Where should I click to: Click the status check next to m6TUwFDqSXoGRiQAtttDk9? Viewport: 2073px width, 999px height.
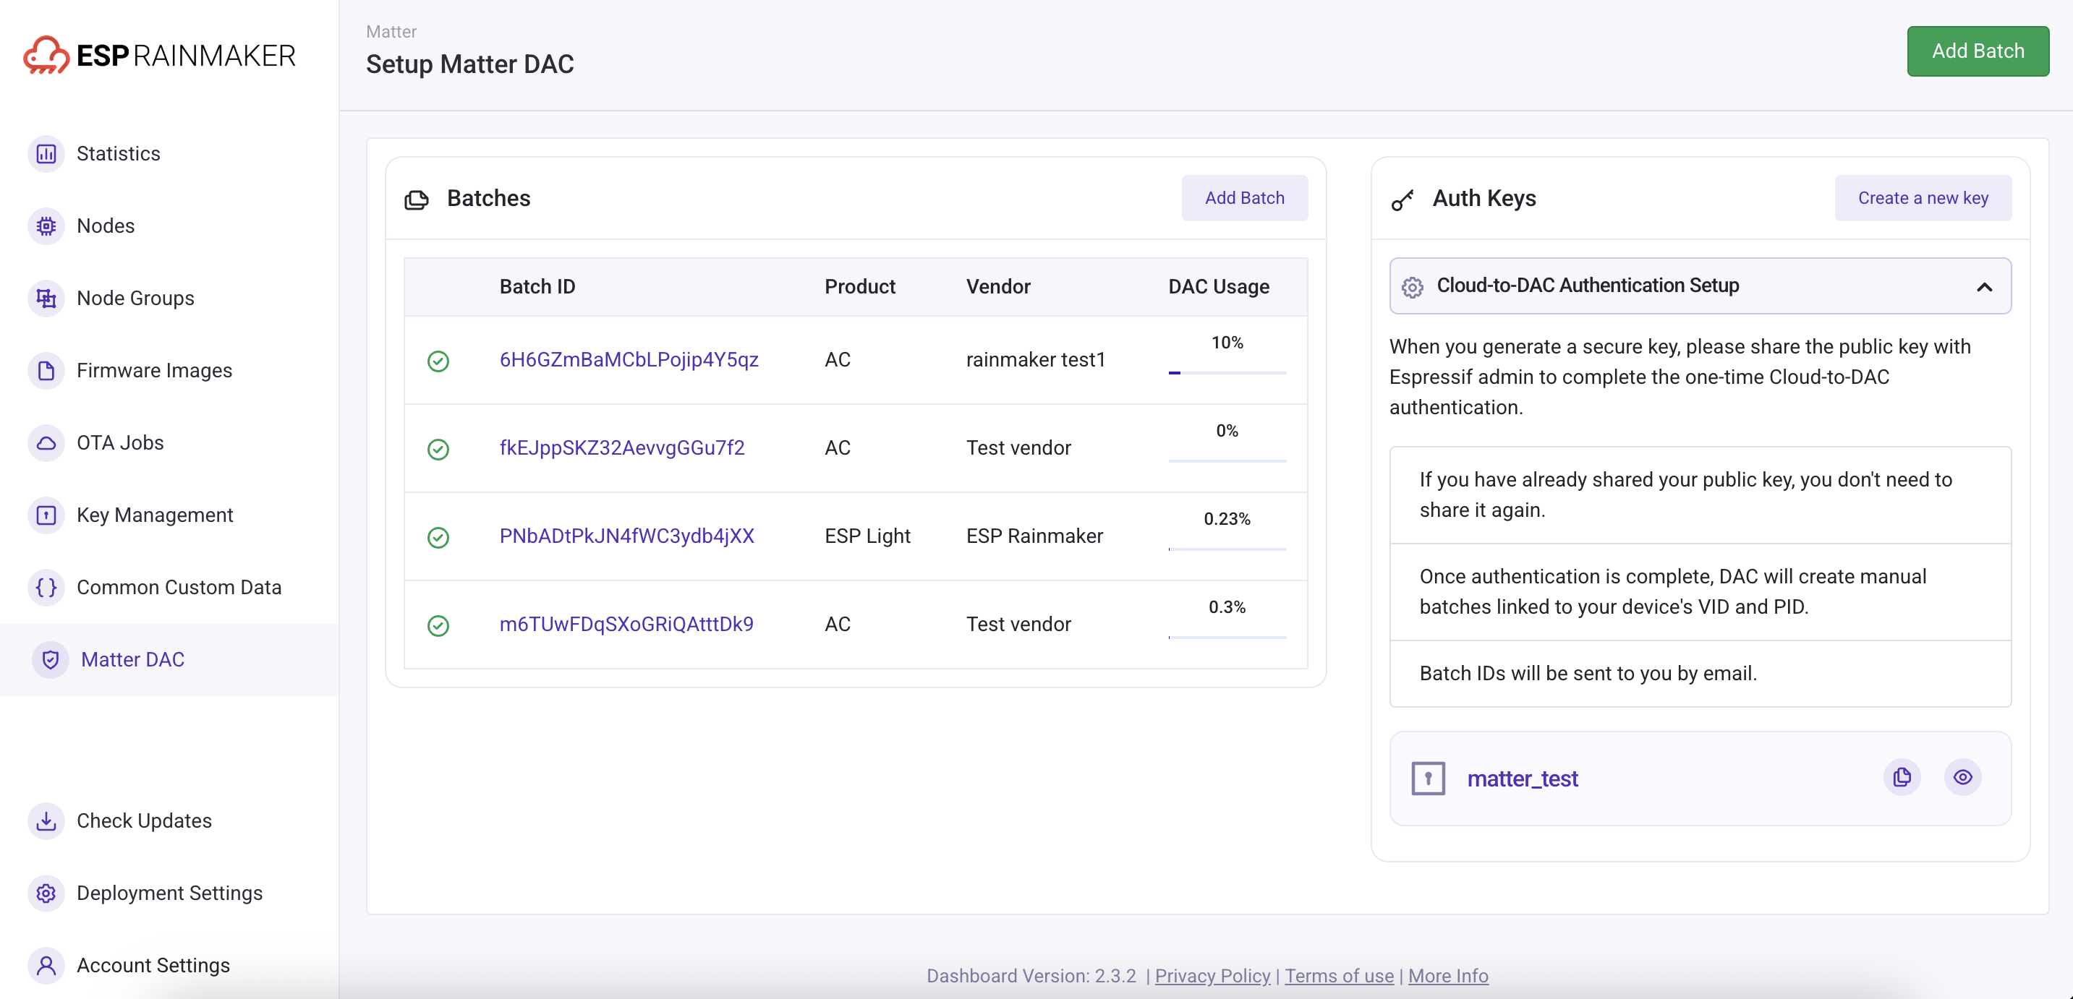click(x=438, y=626)
